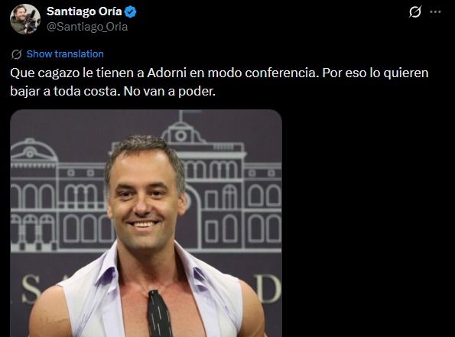Show translation of the Spanish post
Image resolution: width=455 pixels, height=337 pixels.
click(x=65, y=54)
